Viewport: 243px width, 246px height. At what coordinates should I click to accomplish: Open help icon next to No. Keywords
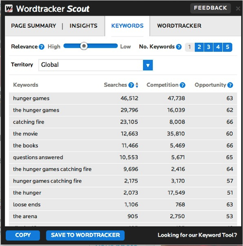[179, 47]
